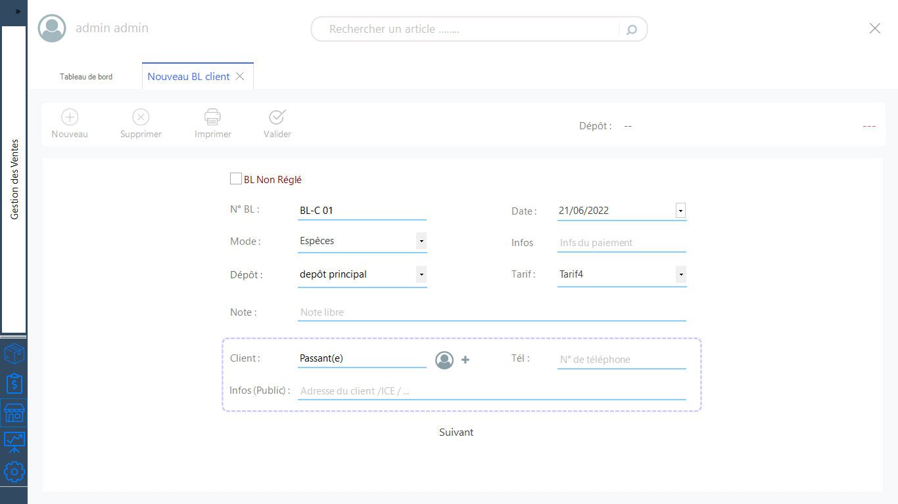Validate the BL with Valider icon
The height and width of the screenshot is (504, 898).
point(277,117)
